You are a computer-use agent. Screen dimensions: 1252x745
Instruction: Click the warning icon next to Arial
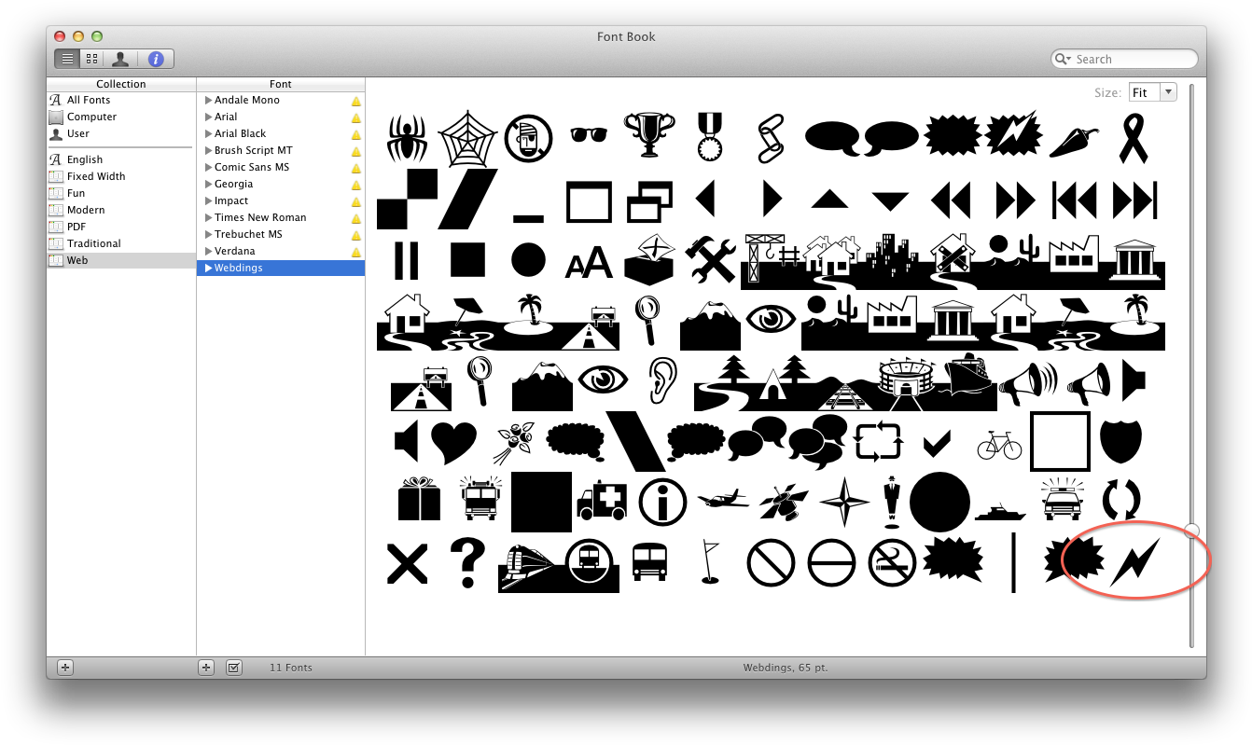point(355,117)
